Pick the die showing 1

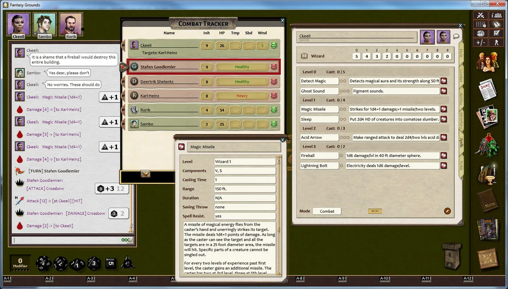(77, 264)
